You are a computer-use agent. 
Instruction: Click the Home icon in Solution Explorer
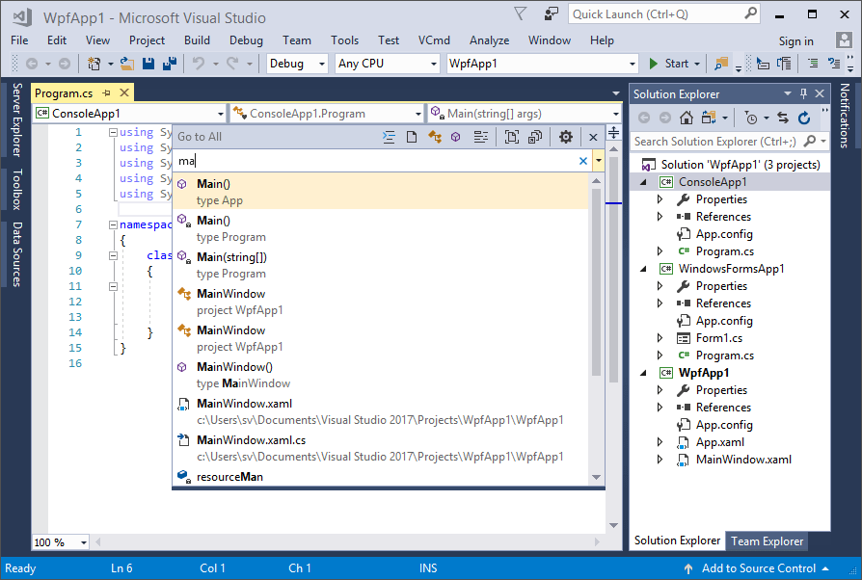pos(687,118)
